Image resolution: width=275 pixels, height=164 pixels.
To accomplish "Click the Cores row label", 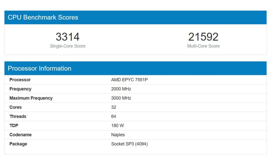I will coord(16,107).
